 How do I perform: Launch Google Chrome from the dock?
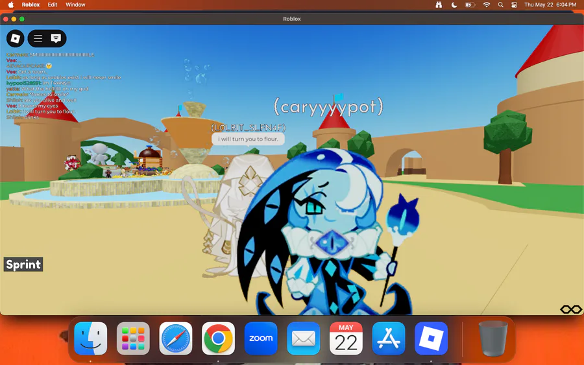point(218,338)
